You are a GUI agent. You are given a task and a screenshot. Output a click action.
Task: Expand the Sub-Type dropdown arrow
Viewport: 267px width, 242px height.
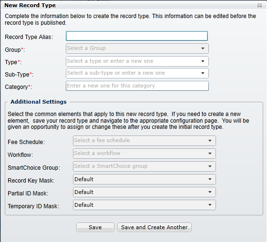pyautogui.click(x=203, y=73)
